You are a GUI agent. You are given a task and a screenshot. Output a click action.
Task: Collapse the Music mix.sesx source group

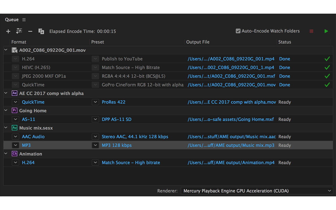coord(6,128)
